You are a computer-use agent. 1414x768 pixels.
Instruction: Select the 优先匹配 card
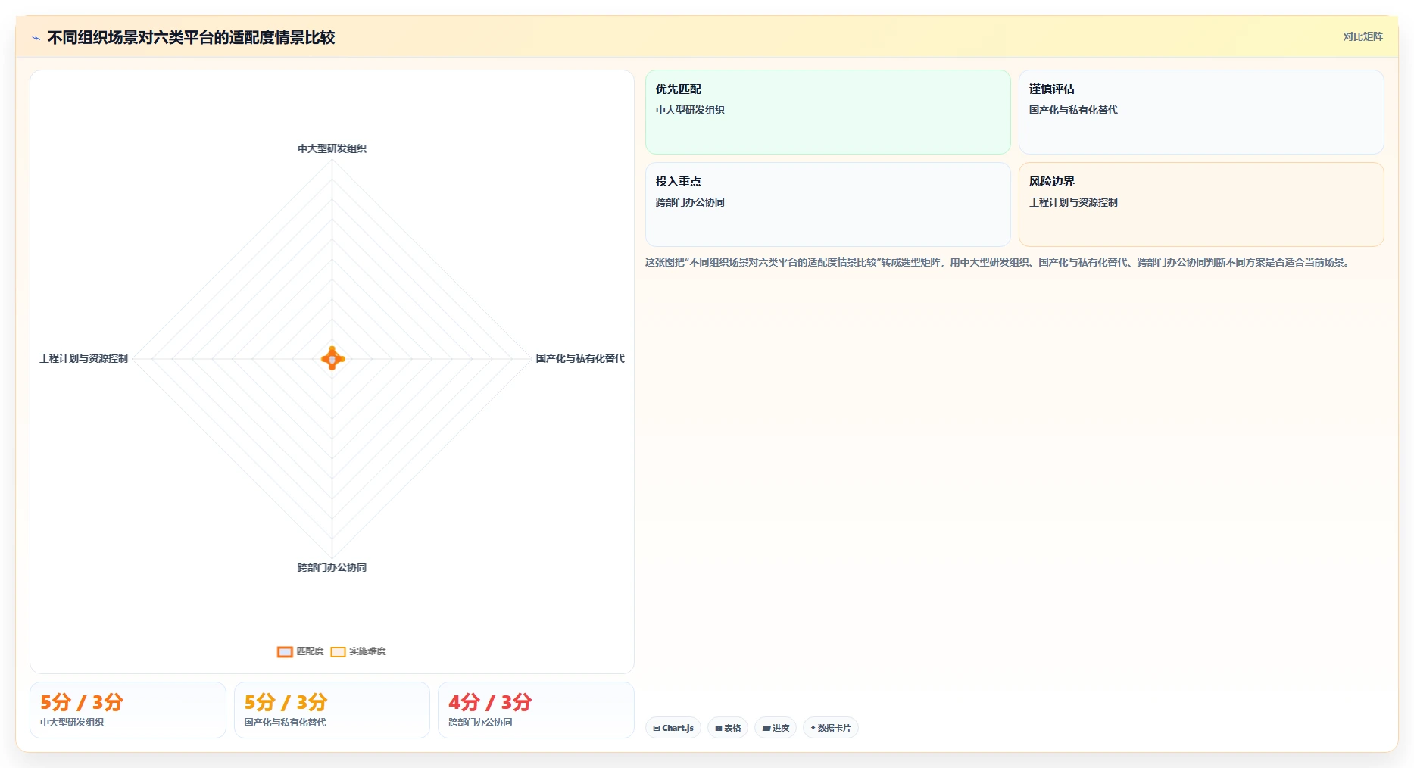pyautogui.click(x=828, y=112)
